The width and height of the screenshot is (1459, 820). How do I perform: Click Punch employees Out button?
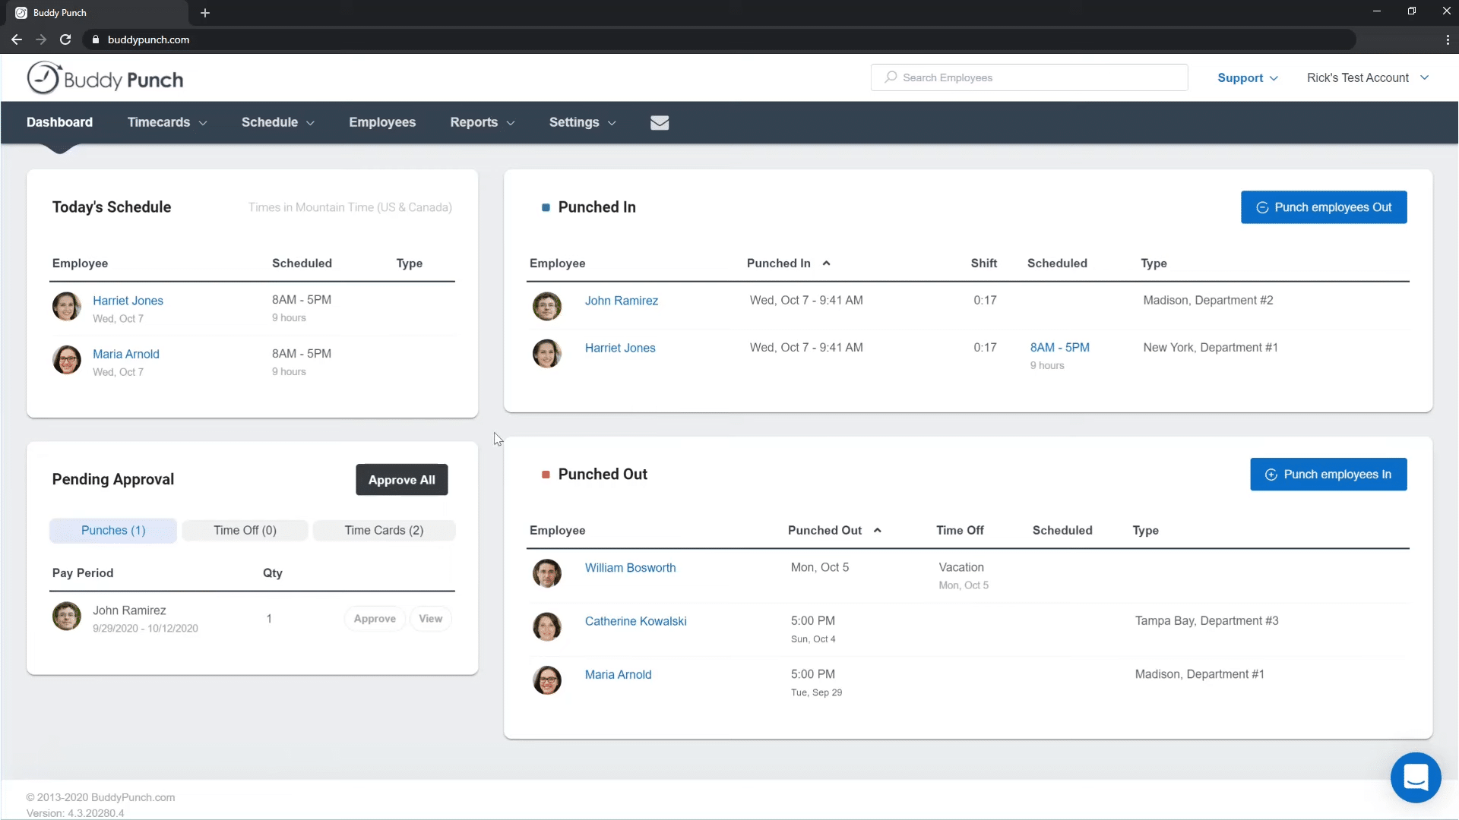1323,207
